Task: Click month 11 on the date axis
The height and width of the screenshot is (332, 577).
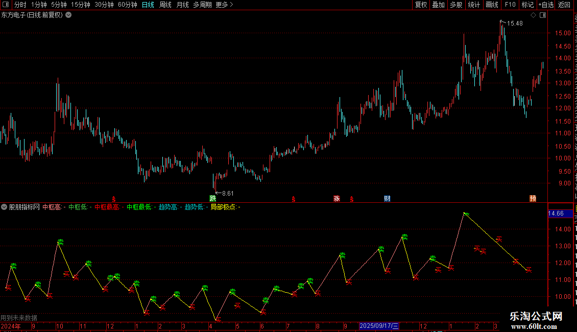Action: (83, 326)
